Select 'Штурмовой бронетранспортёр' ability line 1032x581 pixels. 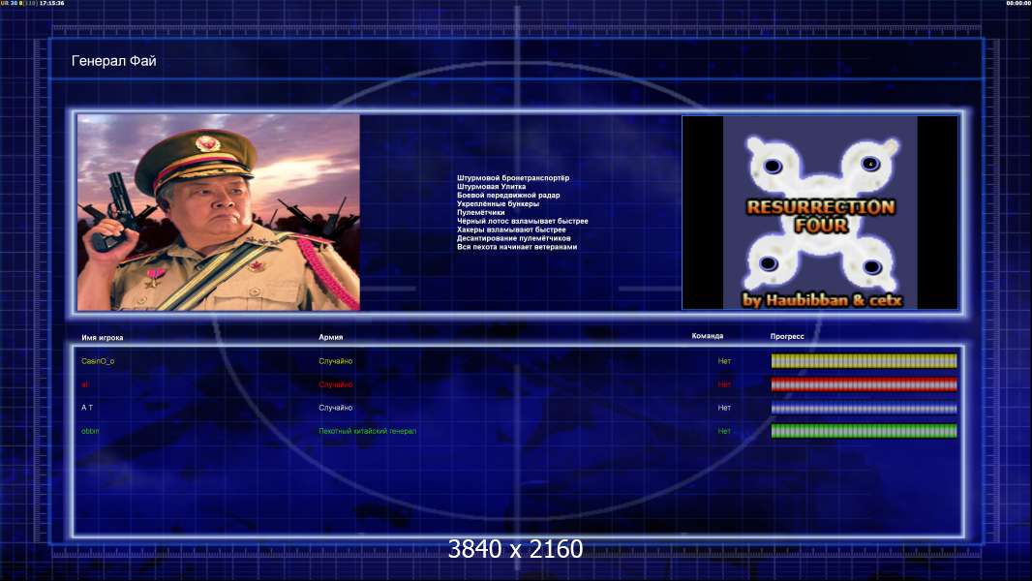click(x=513, y=178)
